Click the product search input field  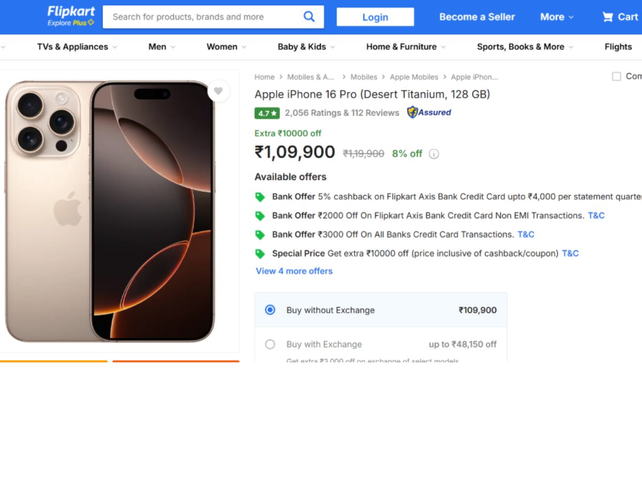pos(203,17)
